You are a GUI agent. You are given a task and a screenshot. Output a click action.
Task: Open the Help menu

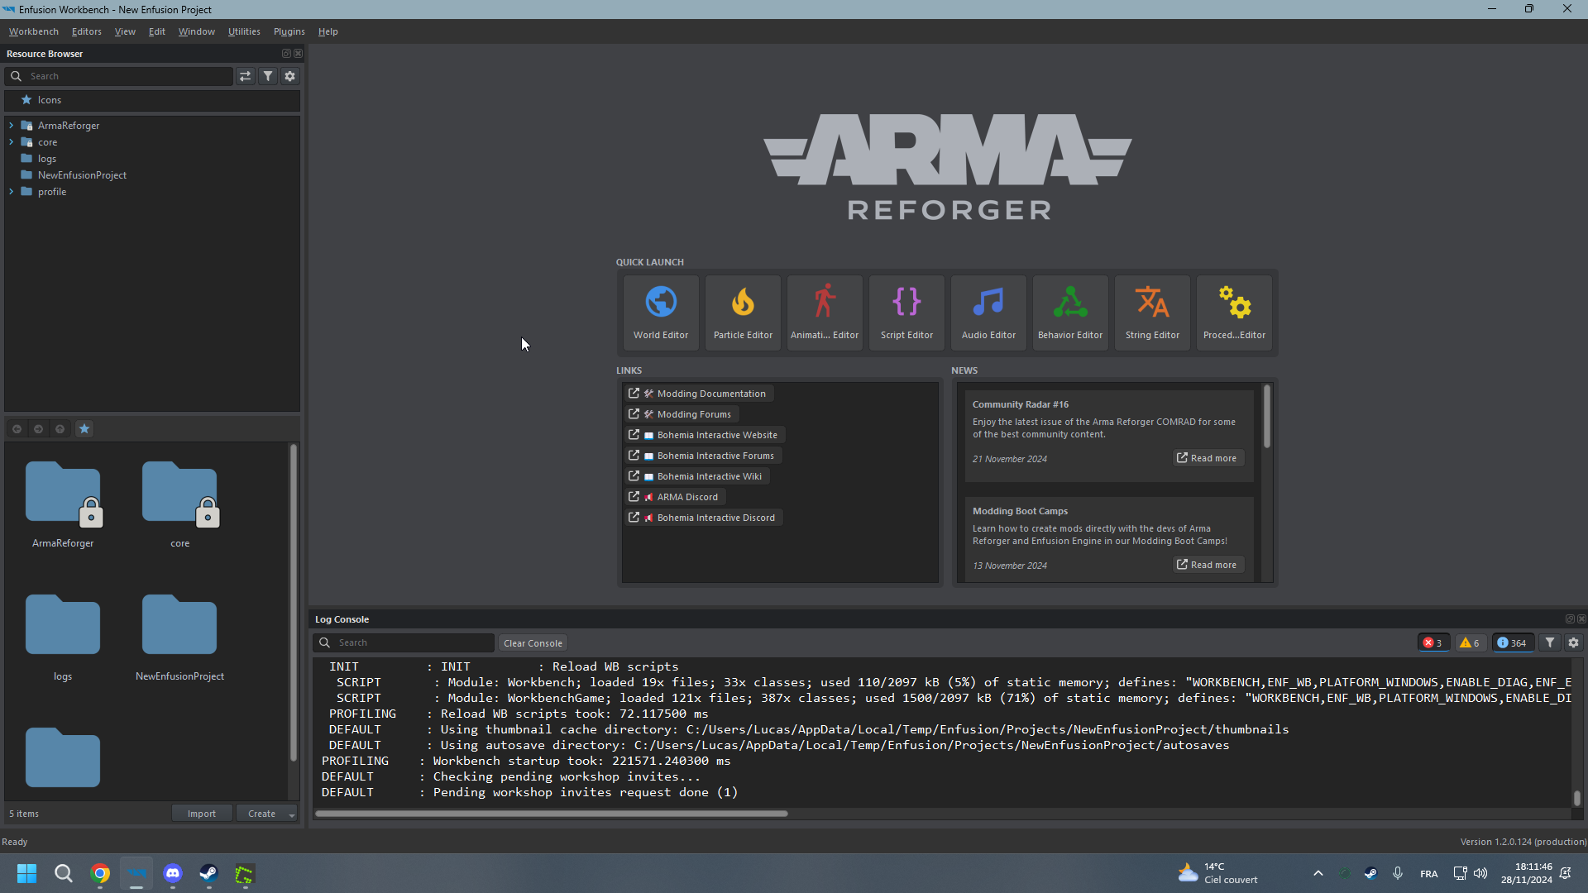pyautogui.click(x=328, y=31)
